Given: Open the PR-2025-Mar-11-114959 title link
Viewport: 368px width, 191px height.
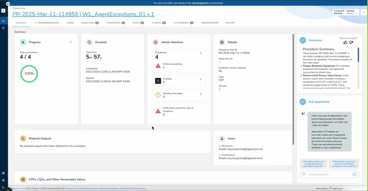Looking at the screenshot, I should click(x=83, y=14).
